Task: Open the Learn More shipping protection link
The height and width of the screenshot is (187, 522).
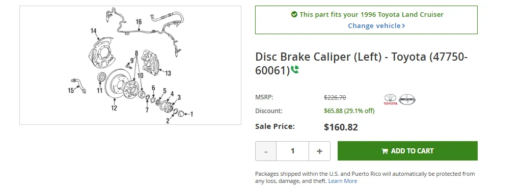Action: (x=343, y=181)
